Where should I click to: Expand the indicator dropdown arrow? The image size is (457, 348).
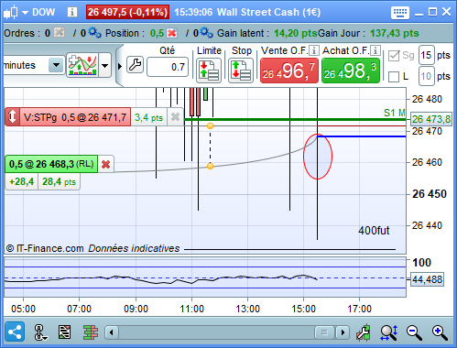104,65
